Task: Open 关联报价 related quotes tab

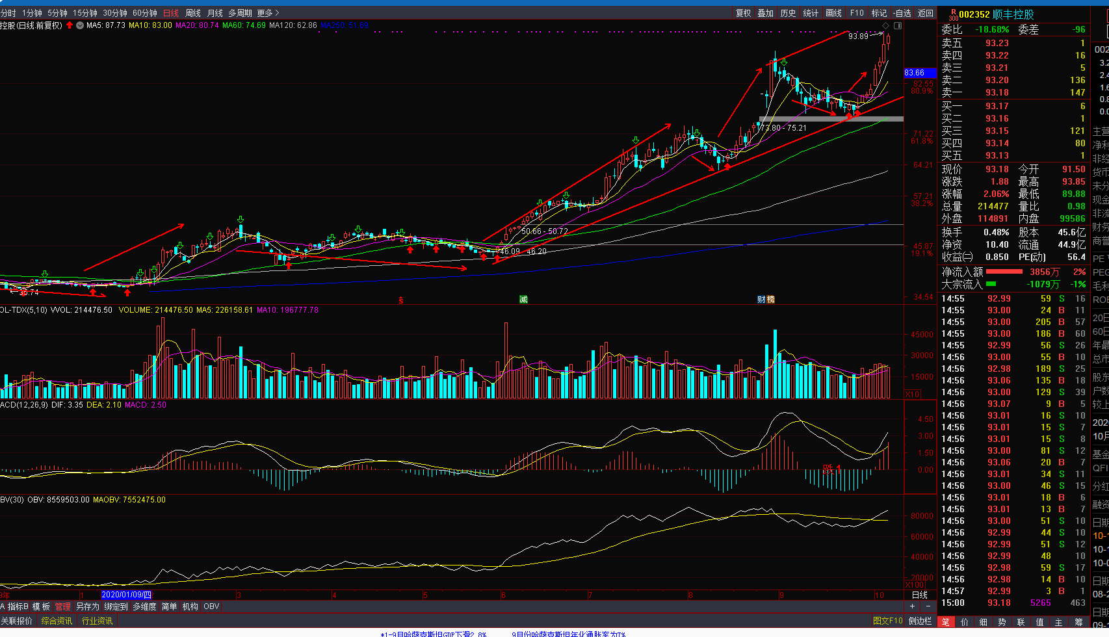Action: [x=17, y=621]
